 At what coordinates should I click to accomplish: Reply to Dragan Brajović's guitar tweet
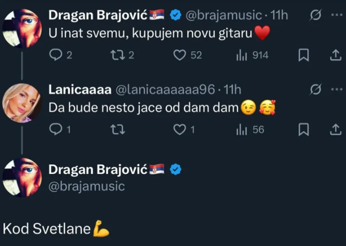(x=56, y=54)
